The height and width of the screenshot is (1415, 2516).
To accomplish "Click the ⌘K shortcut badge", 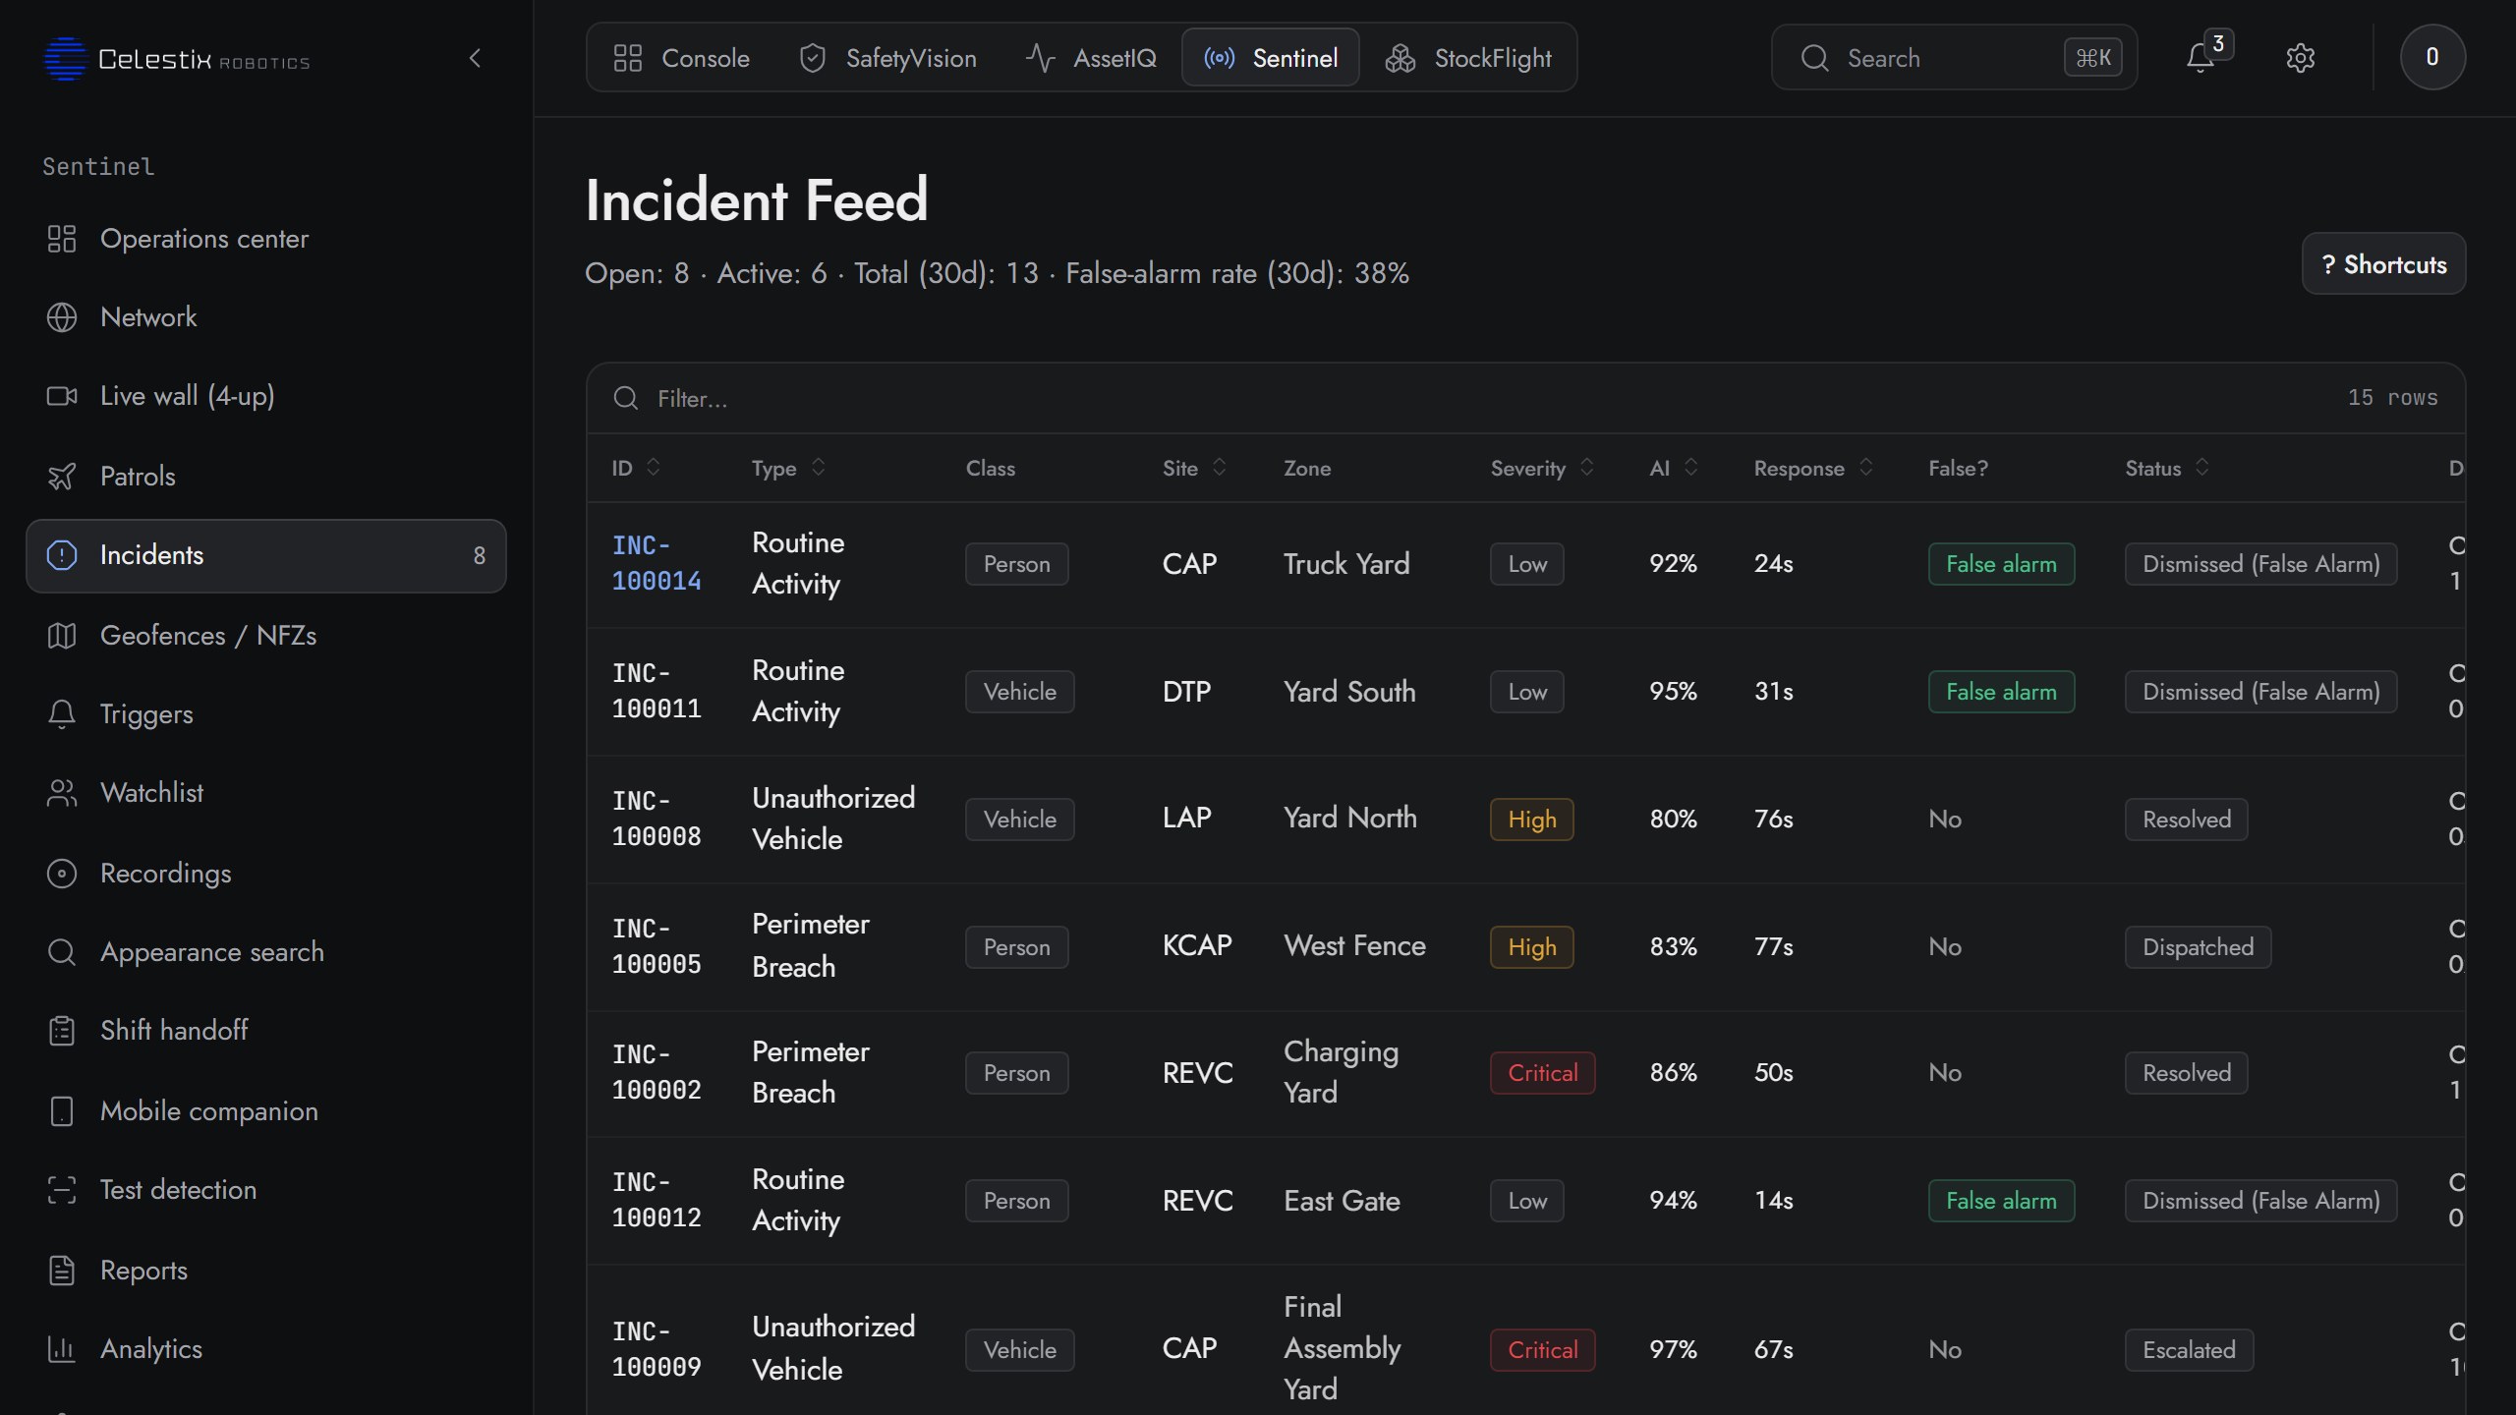I will [x=2092, y=58].
